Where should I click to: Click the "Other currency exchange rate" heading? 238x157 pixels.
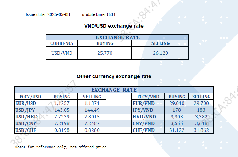tap(114, 76)
